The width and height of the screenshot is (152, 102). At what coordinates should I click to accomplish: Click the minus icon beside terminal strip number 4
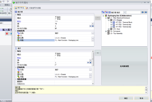(91, 26)
